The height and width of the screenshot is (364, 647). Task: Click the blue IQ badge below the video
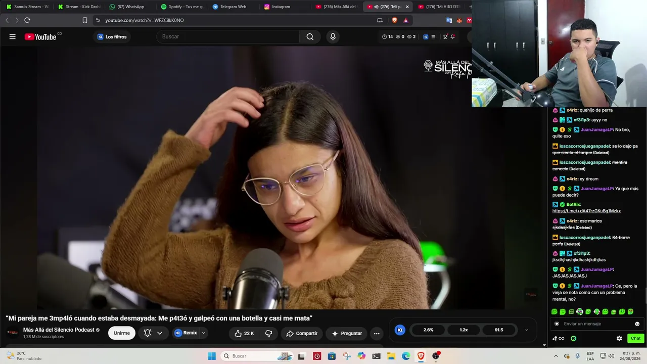tap(400, 330)
